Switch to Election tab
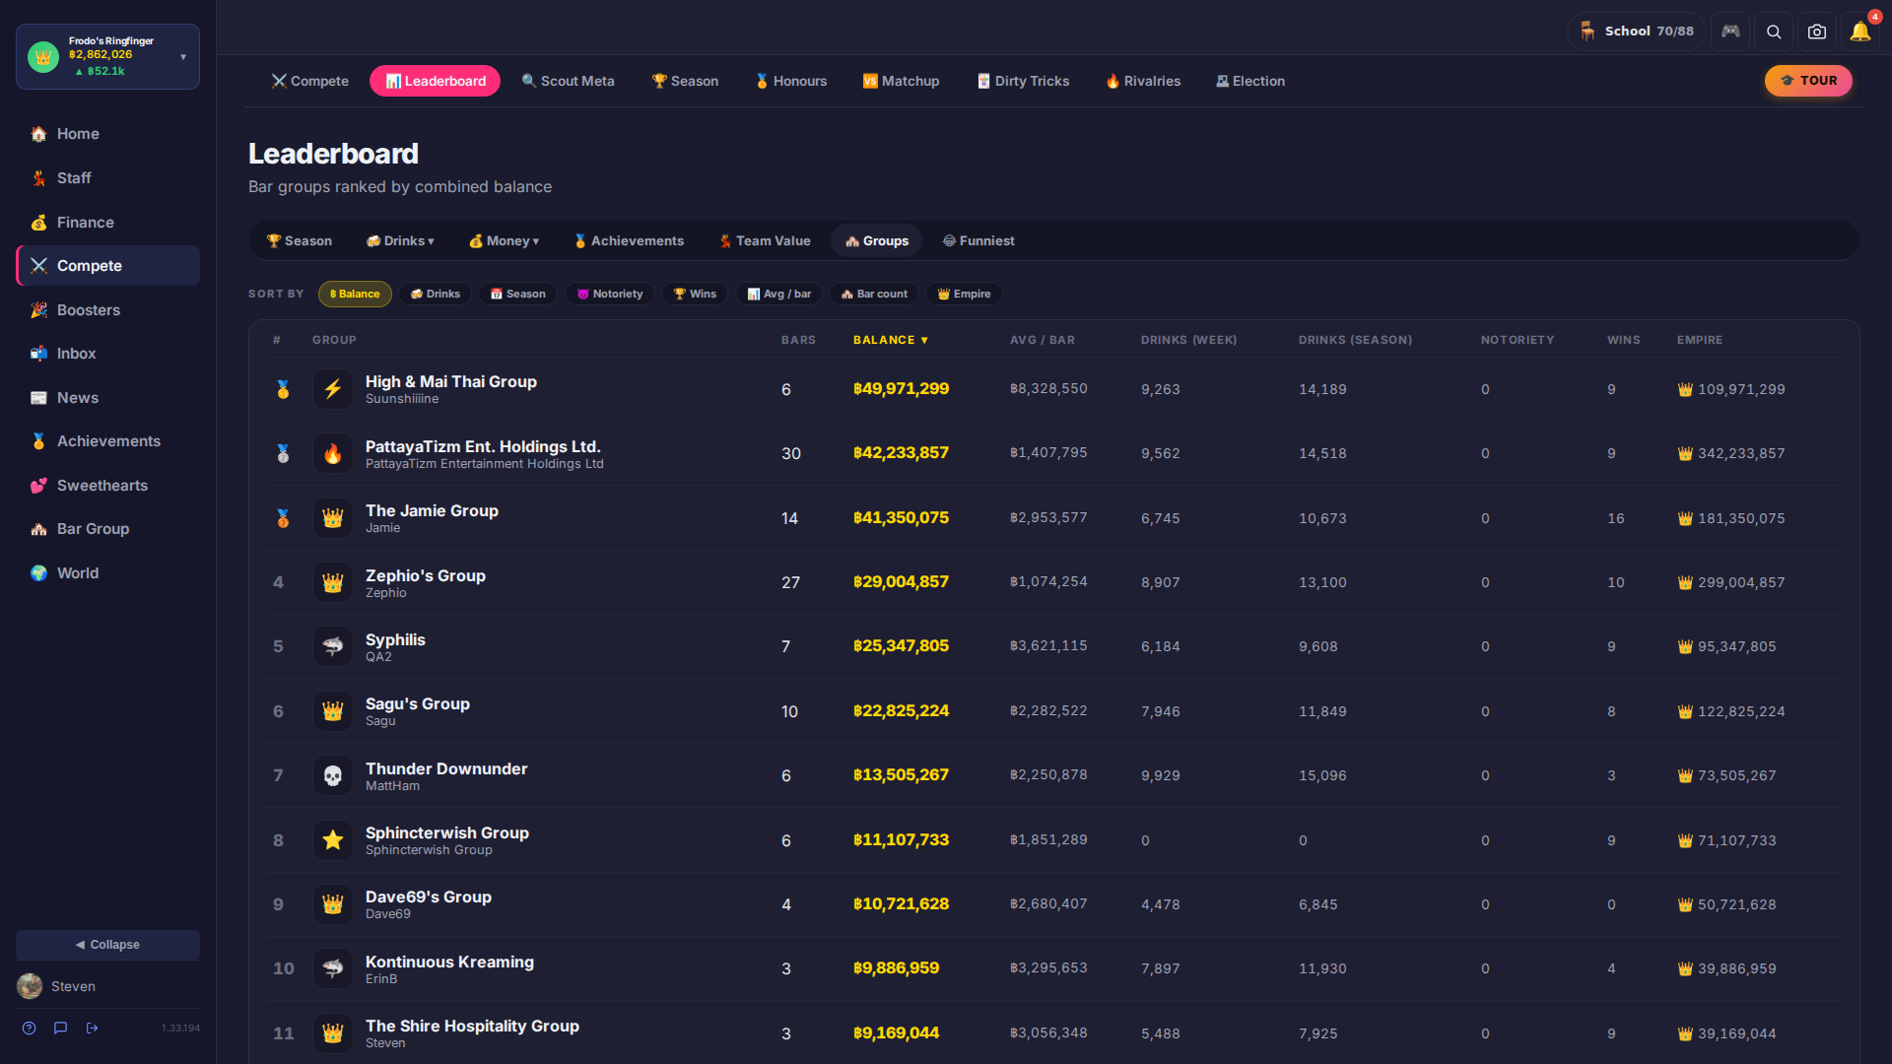This screenshot has width=1892, height=1064. tap(1250, 81)
